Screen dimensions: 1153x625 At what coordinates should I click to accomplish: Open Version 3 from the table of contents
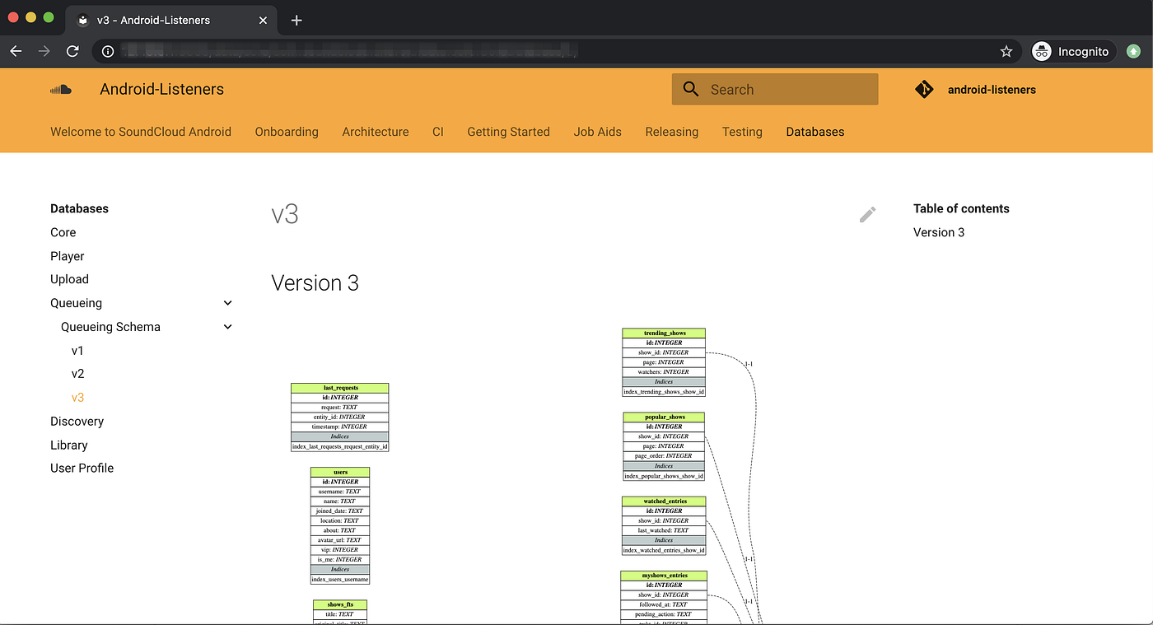(x=939, y=232)
